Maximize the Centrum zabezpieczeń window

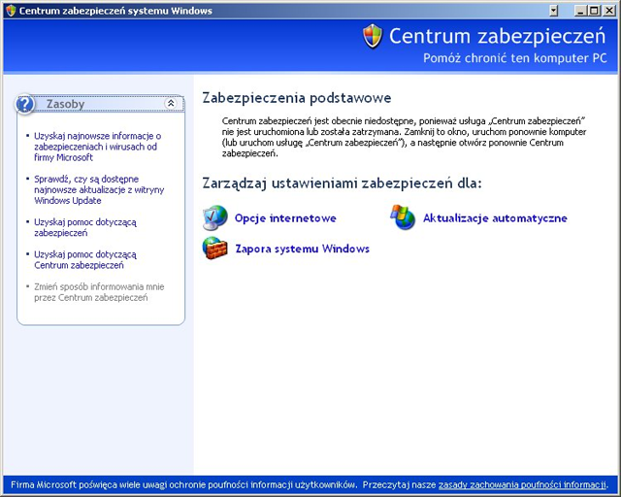[594, 11]
